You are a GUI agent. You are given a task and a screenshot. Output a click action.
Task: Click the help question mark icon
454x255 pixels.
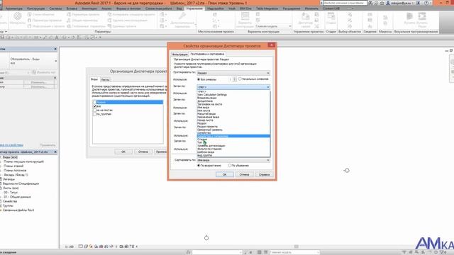426,3
